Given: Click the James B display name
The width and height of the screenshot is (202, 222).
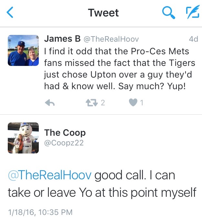Looking at the screenshot, I should tap(62, 39).
